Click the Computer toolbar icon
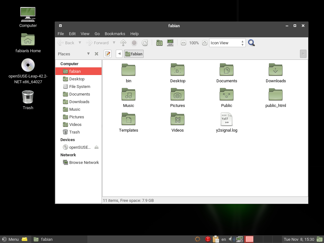Image resolution: width=324 pixels, height=243 pixels. click(x=170, y=43)
